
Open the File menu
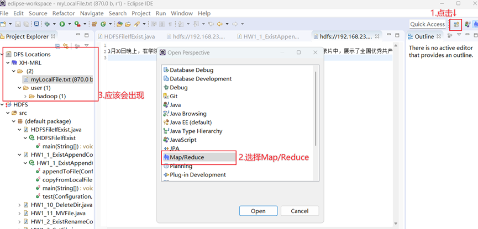[4, 13]
